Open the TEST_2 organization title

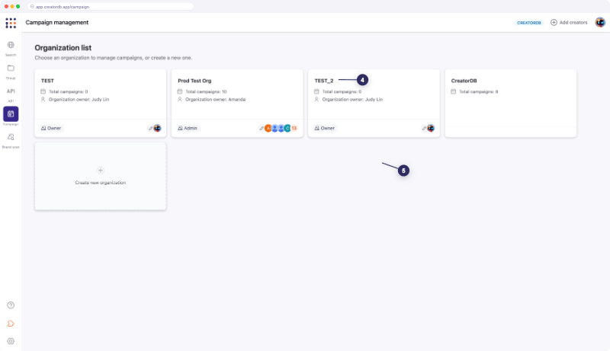[x=324, y=81]
